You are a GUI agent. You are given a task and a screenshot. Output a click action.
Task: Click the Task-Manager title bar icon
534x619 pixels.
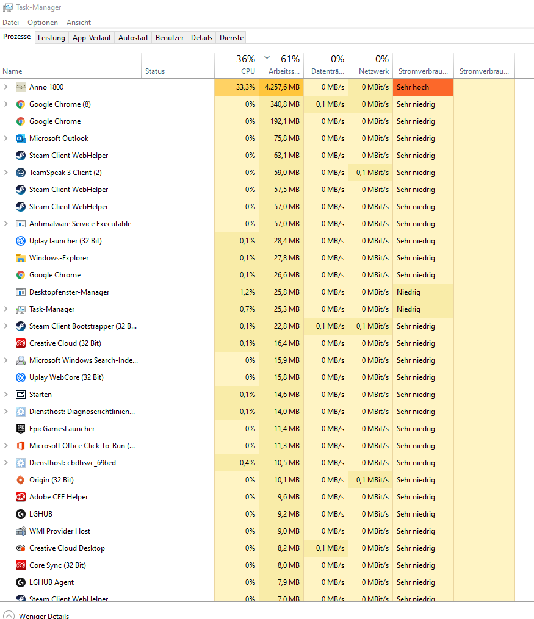pyautogui.click(x=7, y=7)
